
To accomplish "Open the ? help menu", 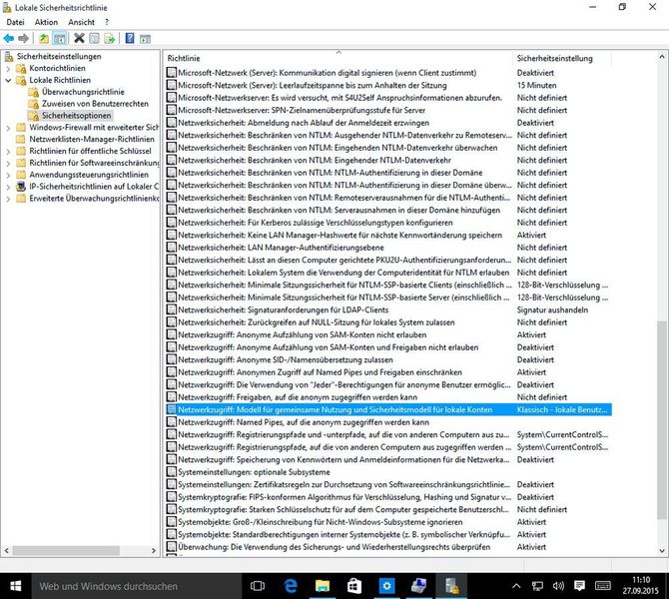I will 107,22.
